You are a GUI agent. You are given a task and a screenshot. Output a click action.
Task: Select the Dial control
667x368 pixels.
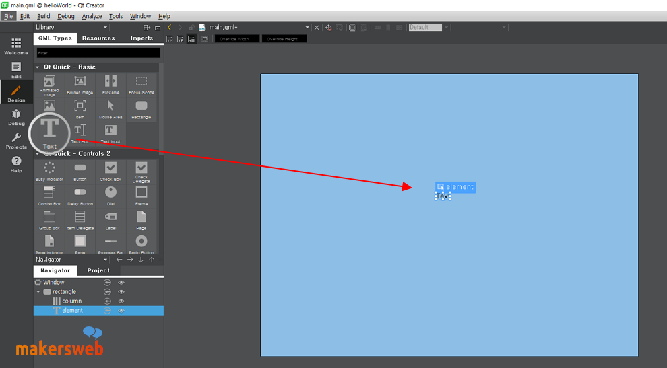click(110, 196)
